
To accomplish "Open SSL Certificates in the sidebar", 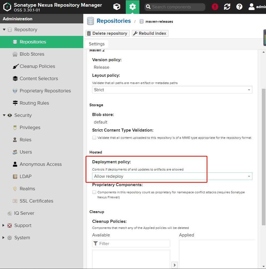I will coord(42,201).
